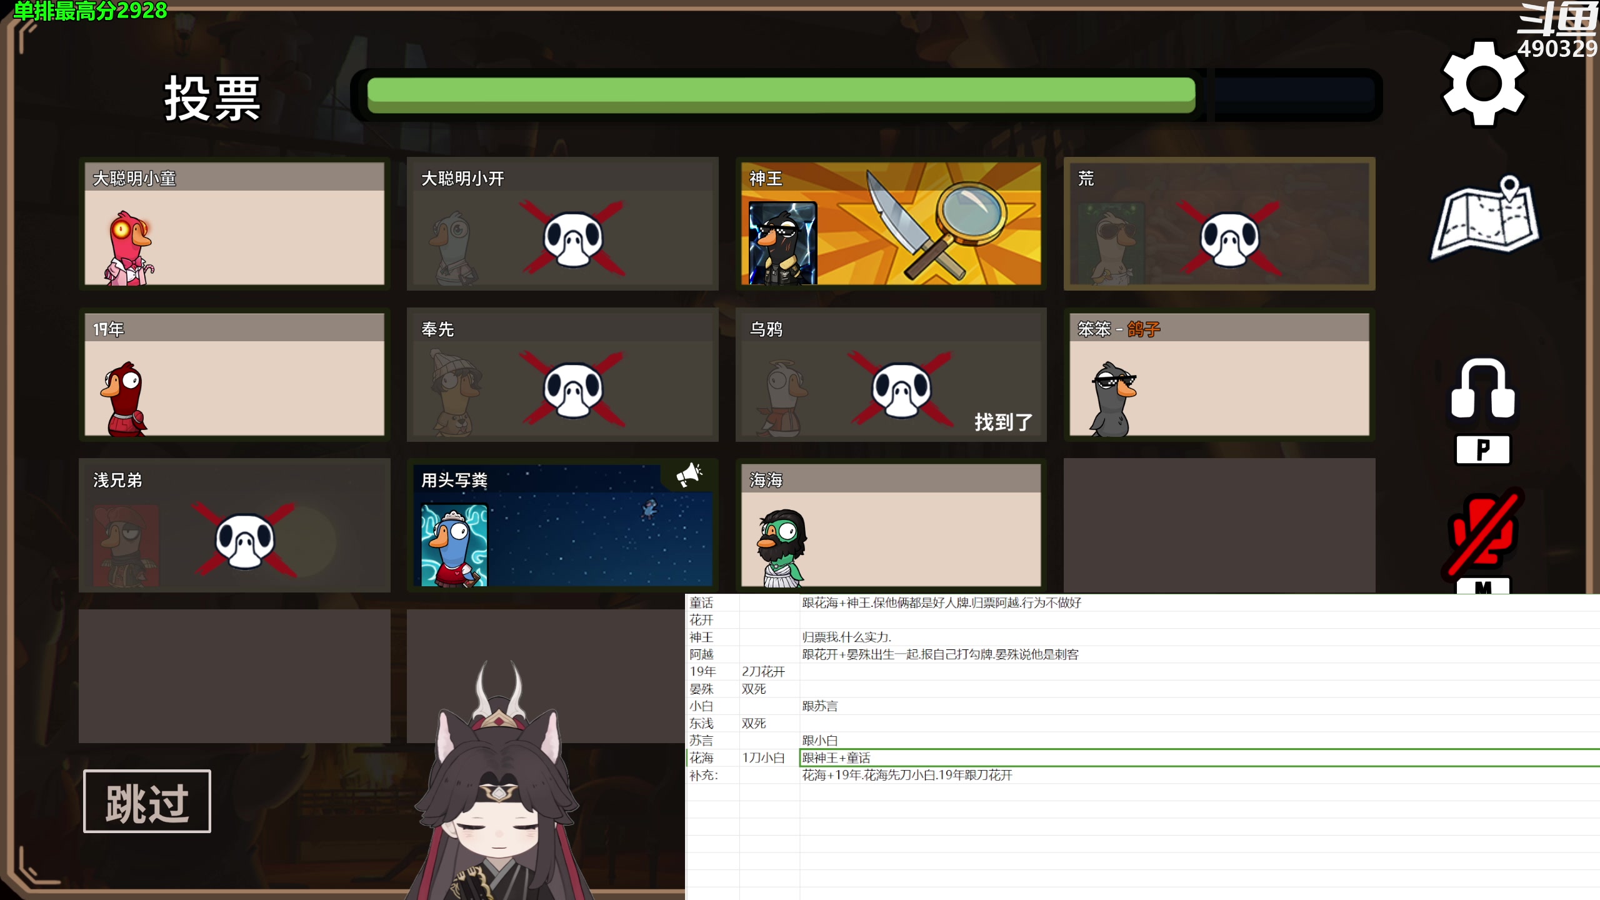This screenshot has height=900, width=1600.
Task: Click the green voting timer bar
Action: coord(781,95)
